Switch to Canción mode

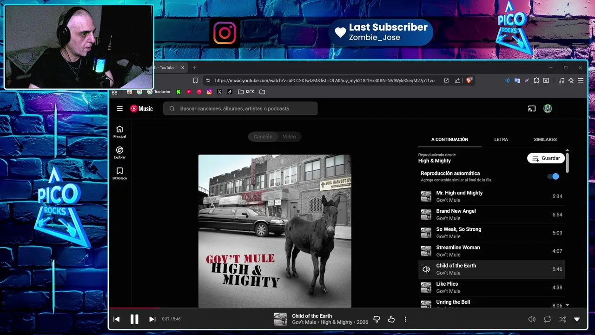point(263,136)
